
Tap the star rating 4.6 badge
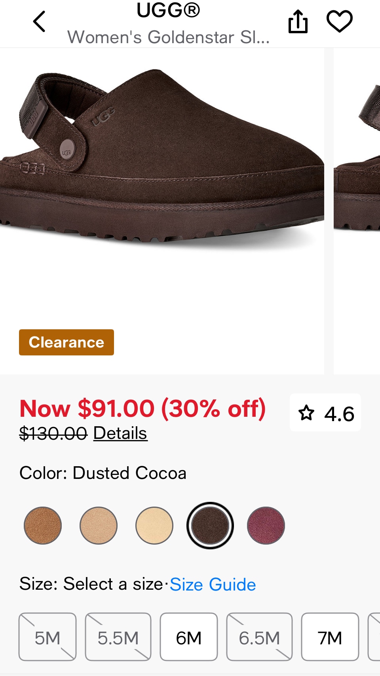325,413
